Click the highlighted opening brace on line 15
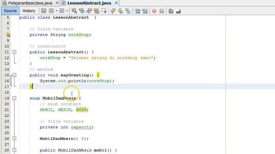This screenshot has height=154, width=275. (98, 75)
